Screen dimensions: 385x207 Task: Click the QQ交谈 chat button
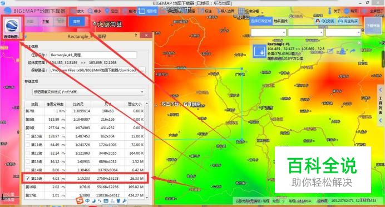coord(324,21)
